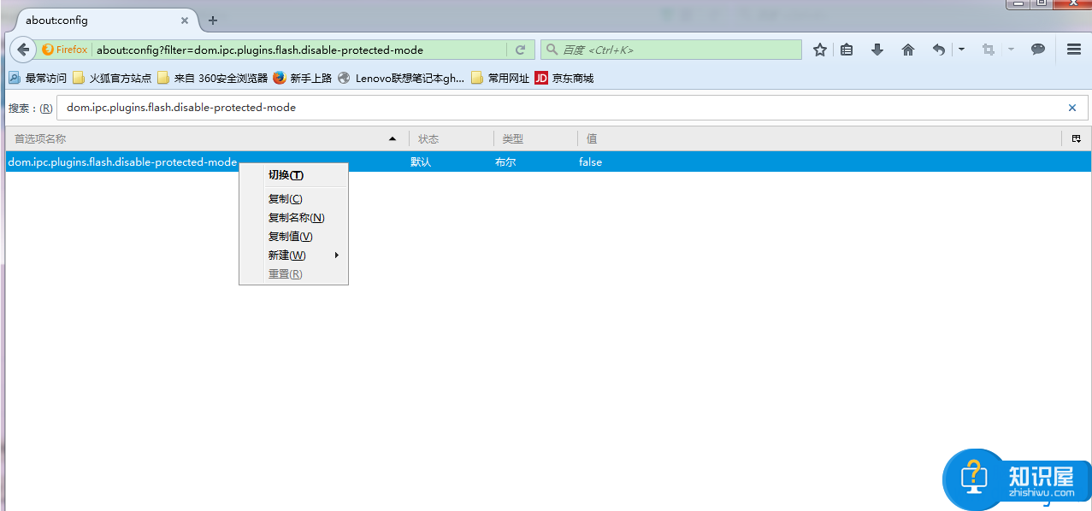Open 来自 360安全浏览器 bookmarks folder
This screenshot has width=1092, height=511.
click(x=212, y=78)
